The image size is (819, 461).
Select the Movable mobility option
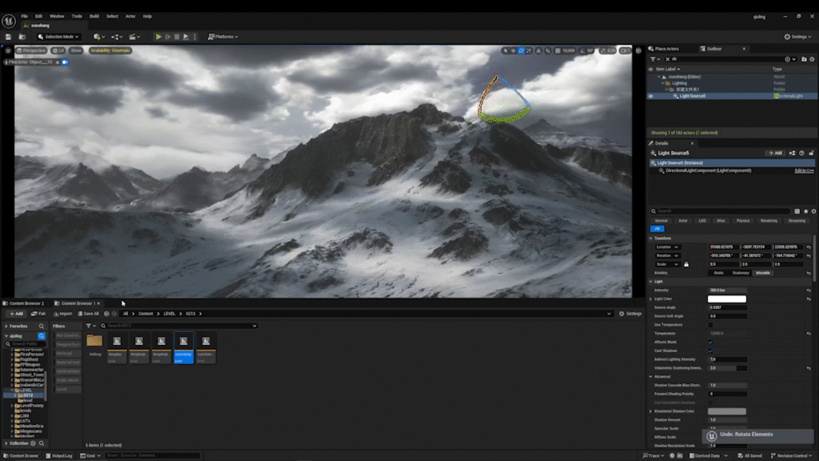[763, 273]
